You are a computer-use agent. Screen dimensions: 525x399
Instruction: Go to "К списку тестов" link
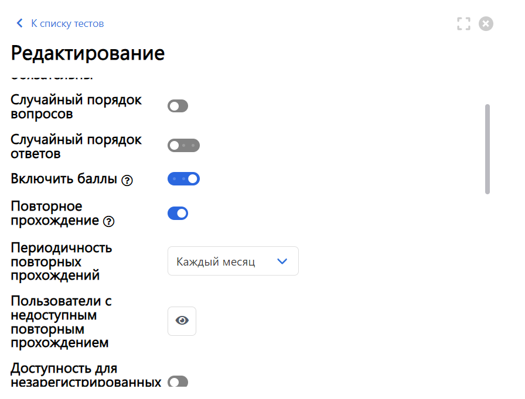tap(67, 23)
